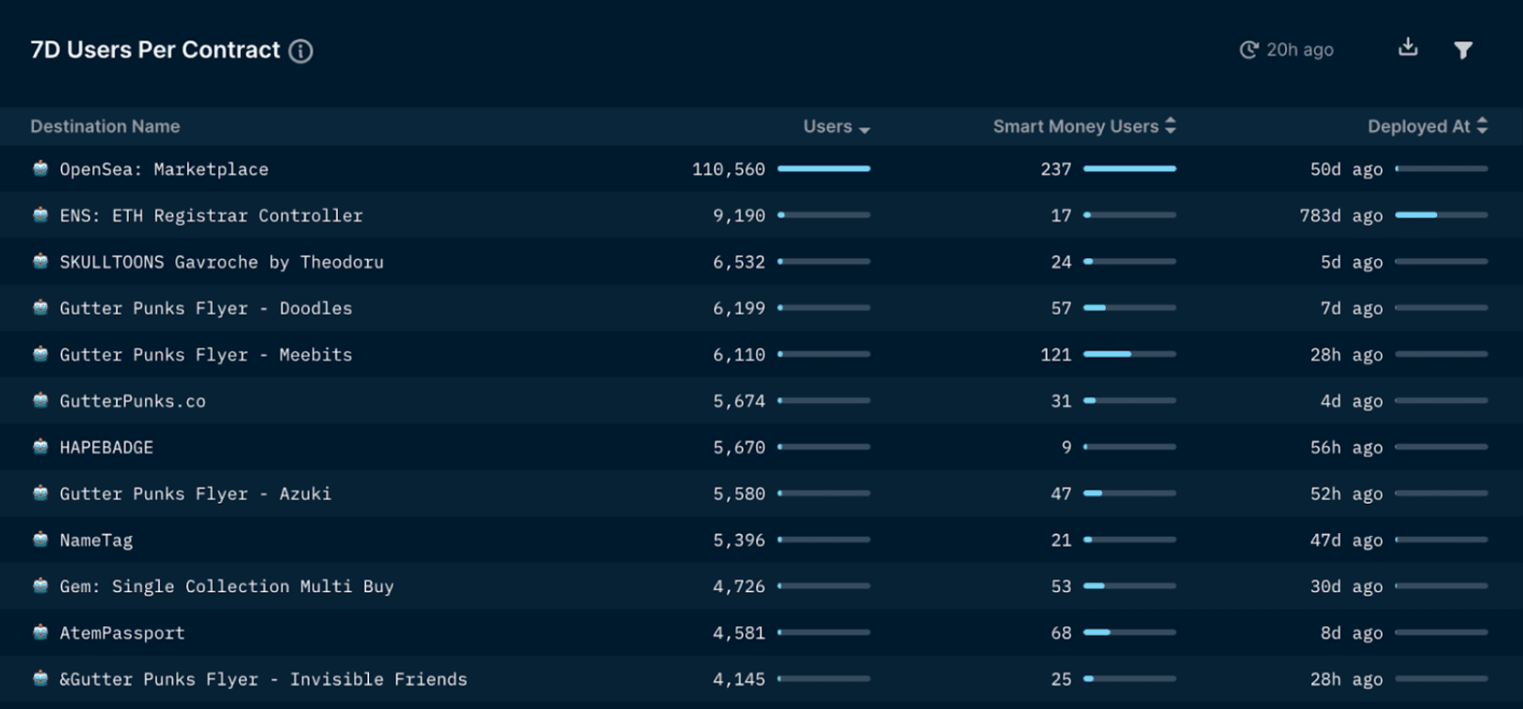Click the 20h ago last-updated label
The width and height of the screenshot is (1523, 709).
pyautogui.click(x=1300, y=50)
